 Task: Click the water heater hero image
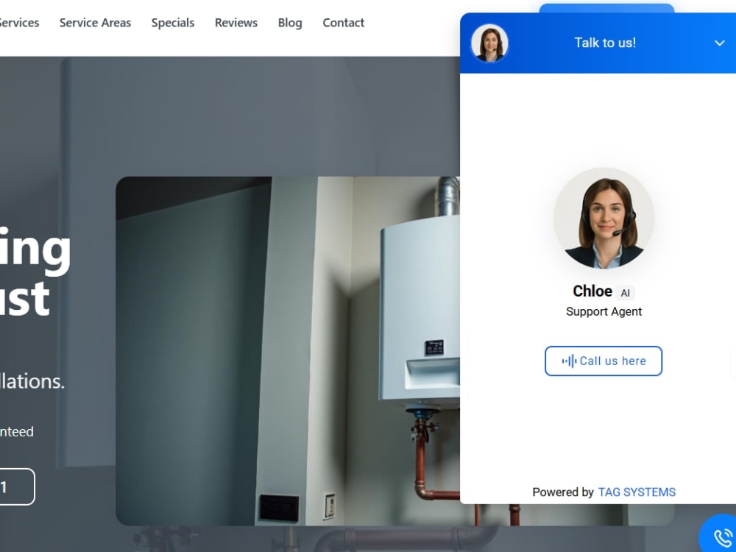(x=288, y=351)
